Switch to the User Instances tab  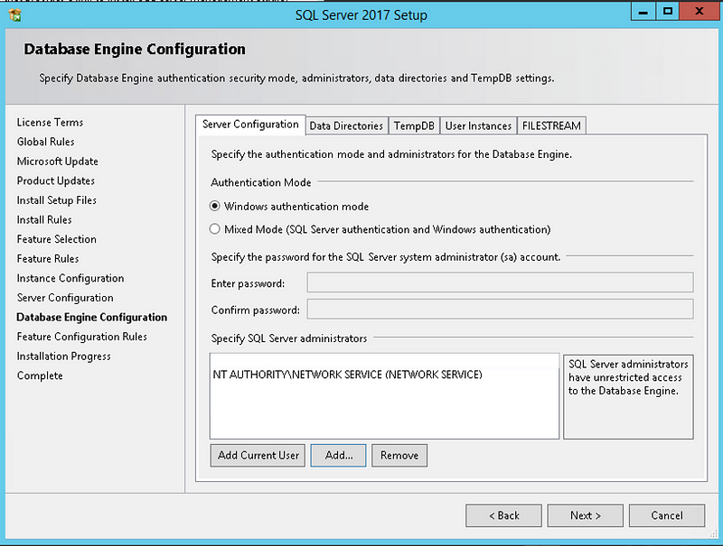click(x=478, y=125)
